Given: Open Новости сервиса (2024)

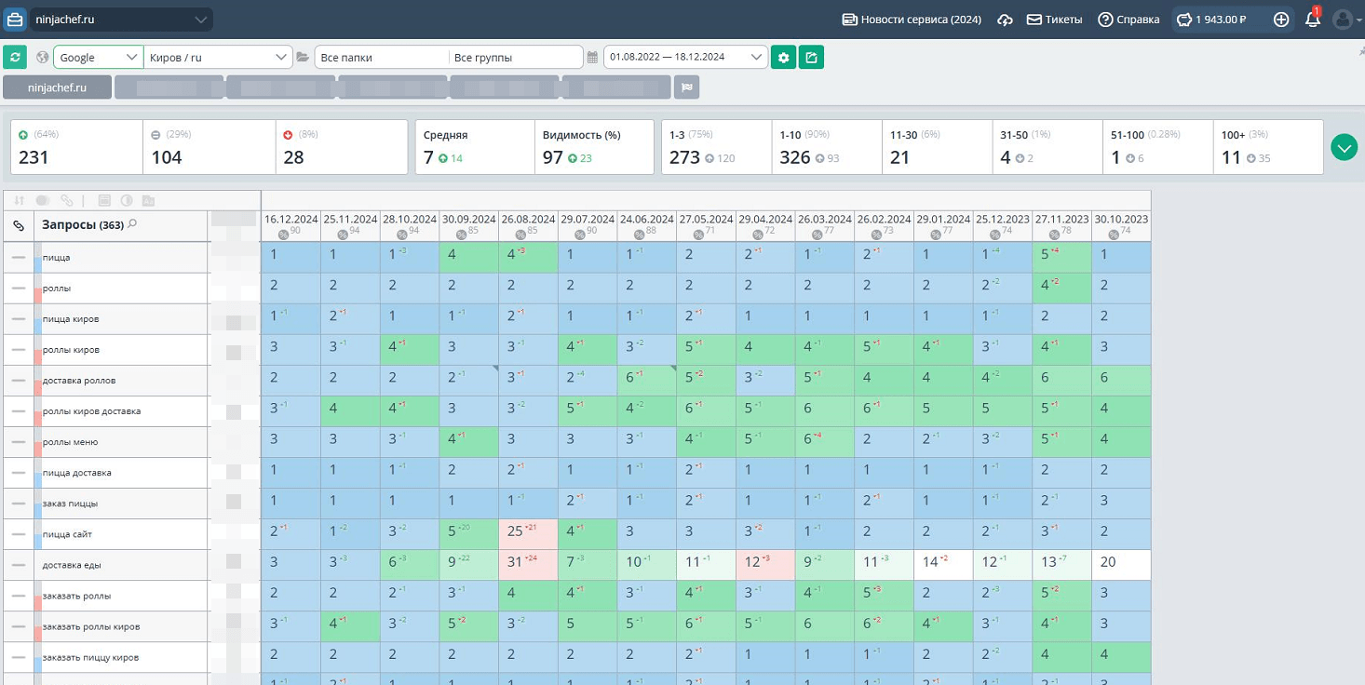Looking at the screenshot, I should [x=912, y=20].
